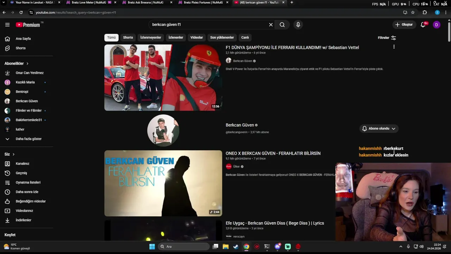This screenshot has width=451, height=254.
Task: Open a new browser tab
Action: (291, 2)
